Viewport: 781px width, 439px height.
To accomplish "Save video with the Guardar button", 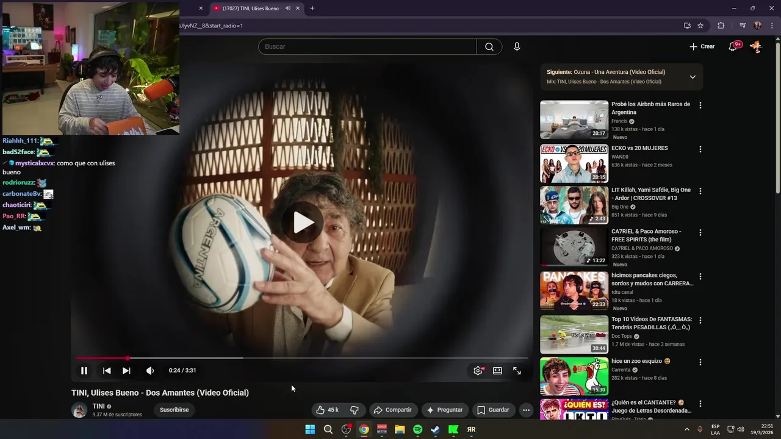I will (493, 410).
